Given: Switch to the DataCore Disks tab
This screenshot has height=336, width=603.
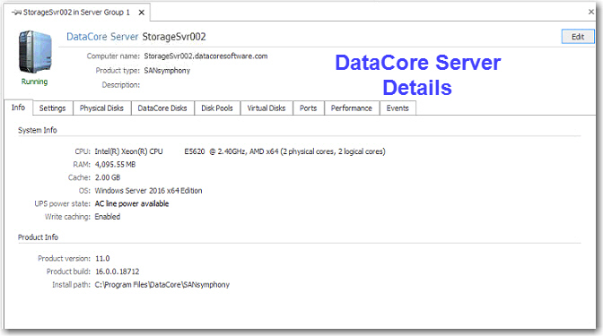Looking at the screenshot, I should (162, 108).
